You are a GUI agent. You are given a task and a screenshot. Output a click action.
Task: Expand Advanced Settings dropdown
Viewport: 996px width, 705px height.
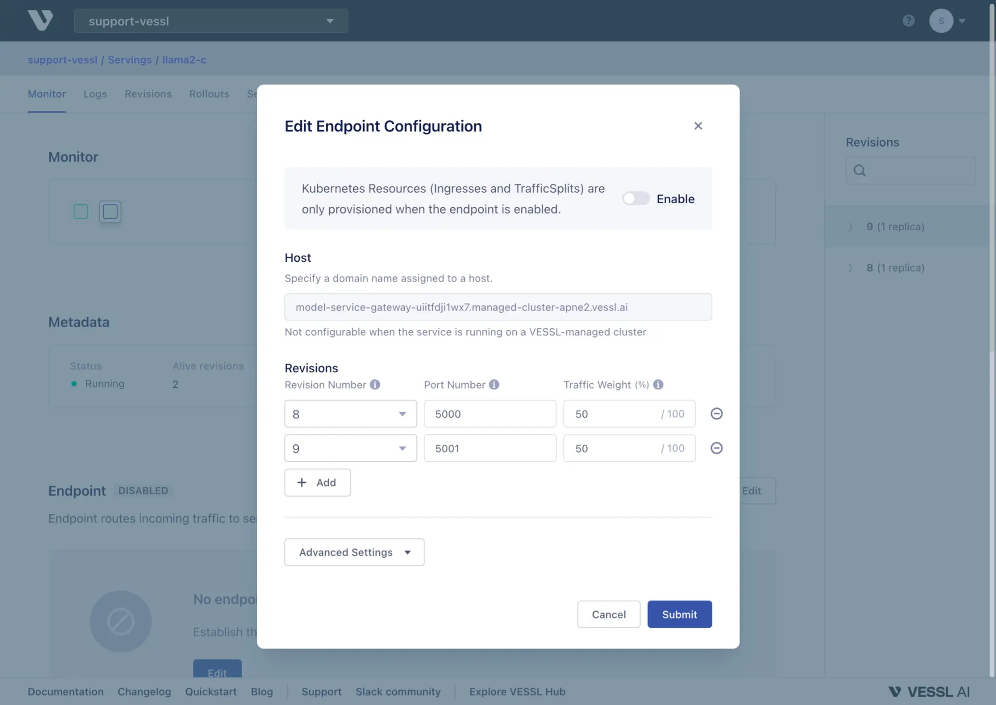[x=354, y=552]
